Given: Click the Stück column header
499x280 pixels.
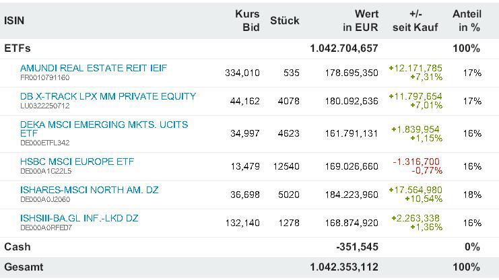Looking at the screenshot, I should click(284, 20).
